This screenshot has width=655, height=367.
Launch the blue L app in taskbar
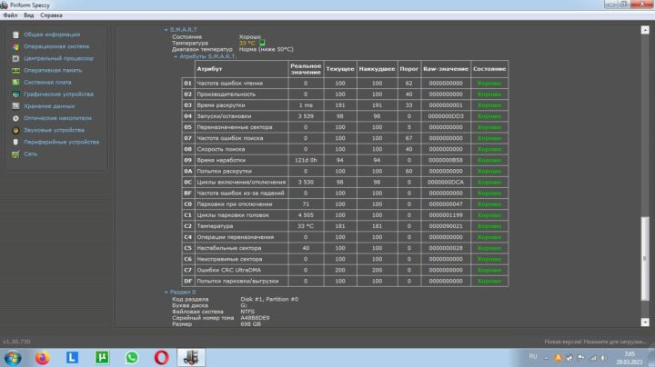tap(72, 357)
